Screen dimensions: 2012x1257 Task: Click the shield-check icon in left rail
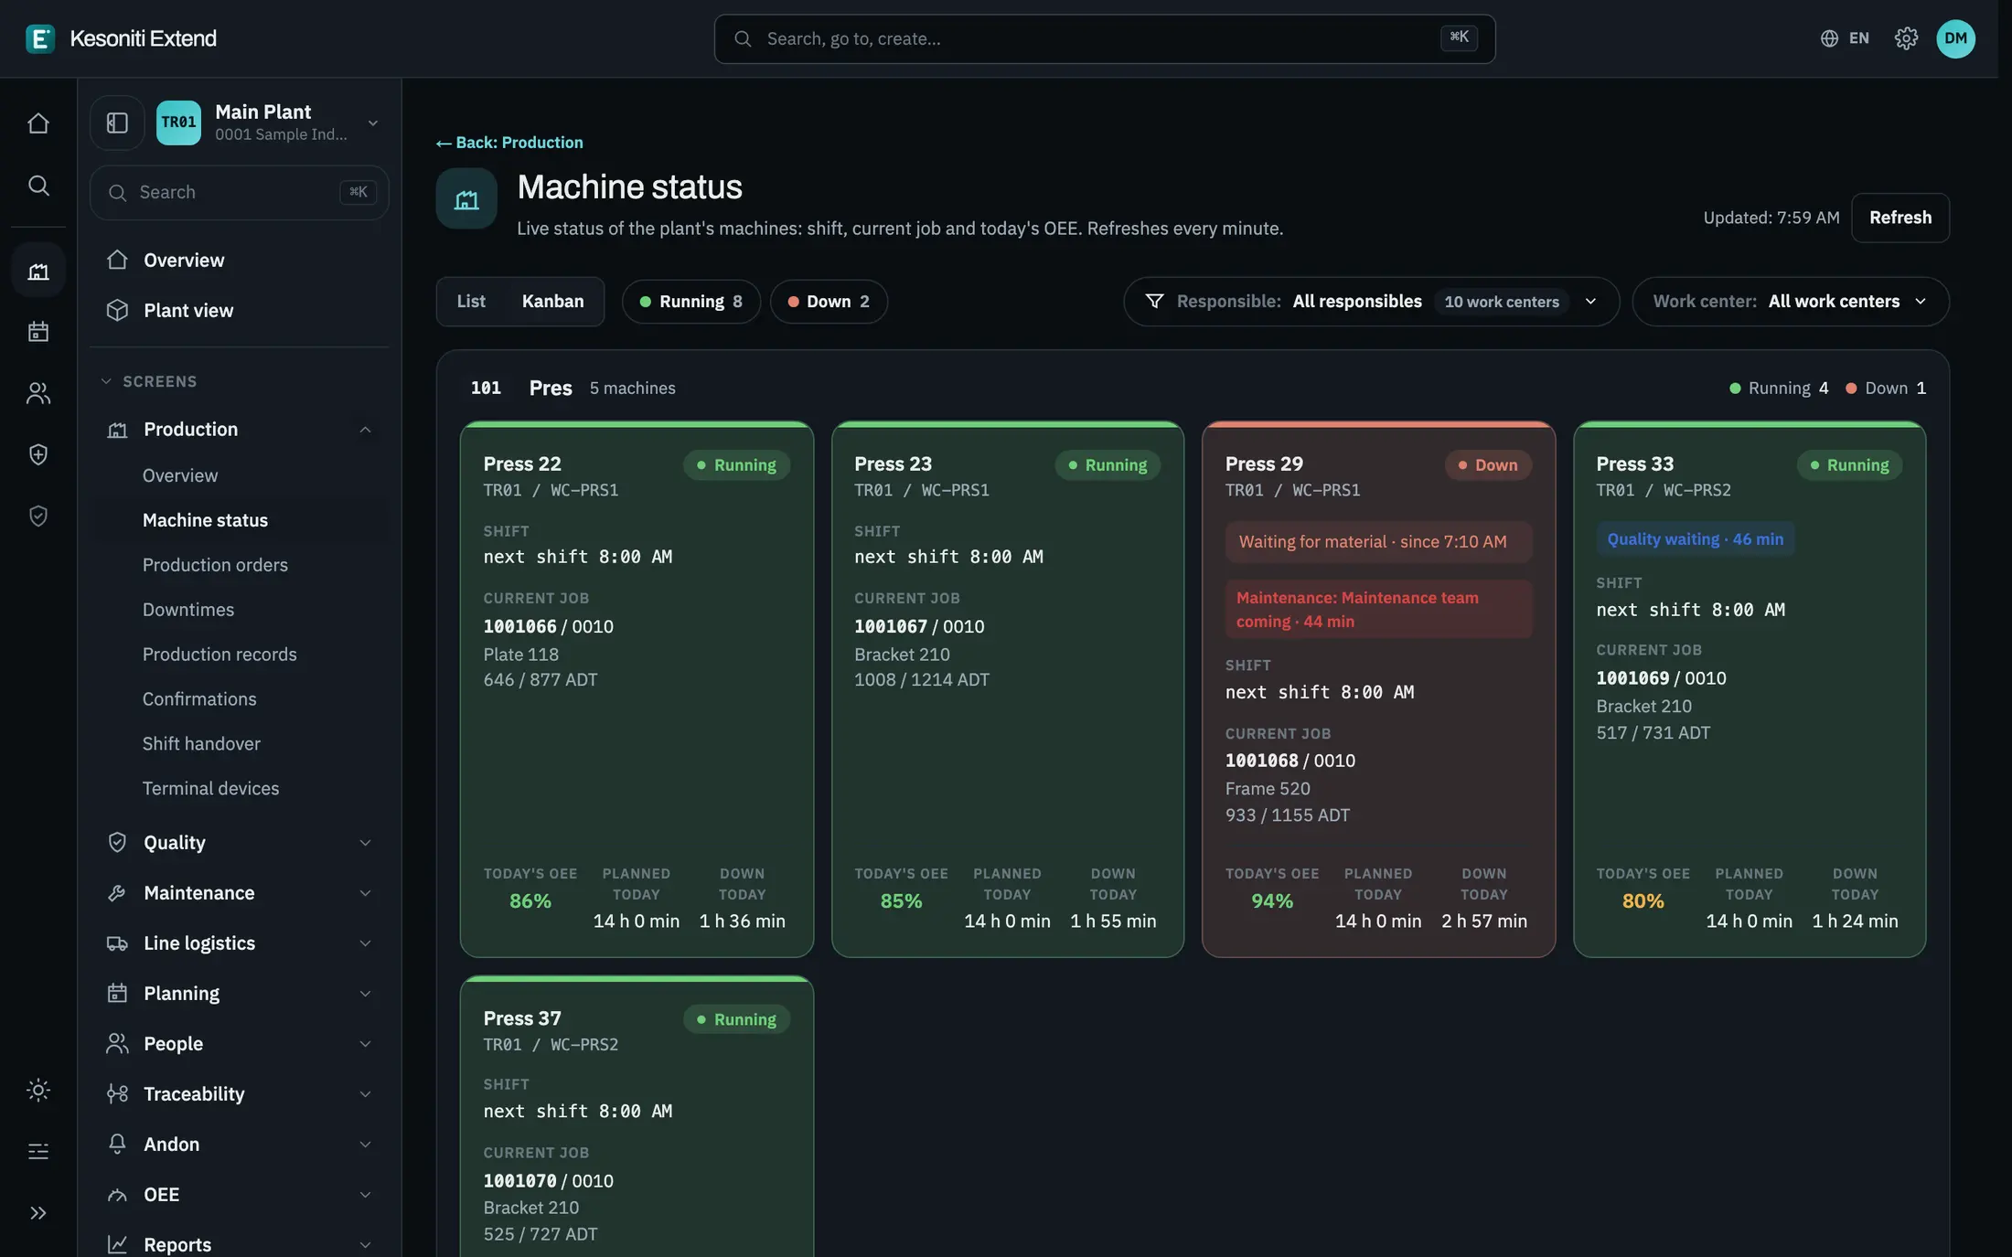click(37, 517)
